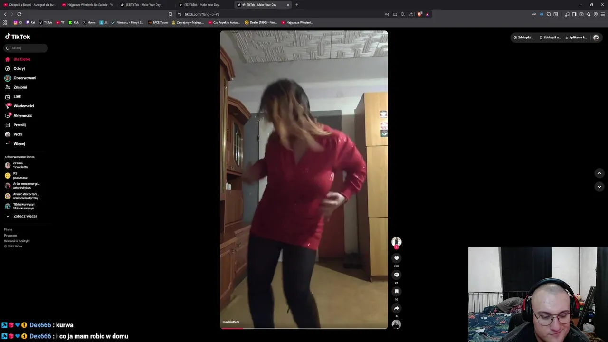Open Brave Wallet icon
This screenshot has height=342, width=608.
pyautogui.click(x=581, y=14)
